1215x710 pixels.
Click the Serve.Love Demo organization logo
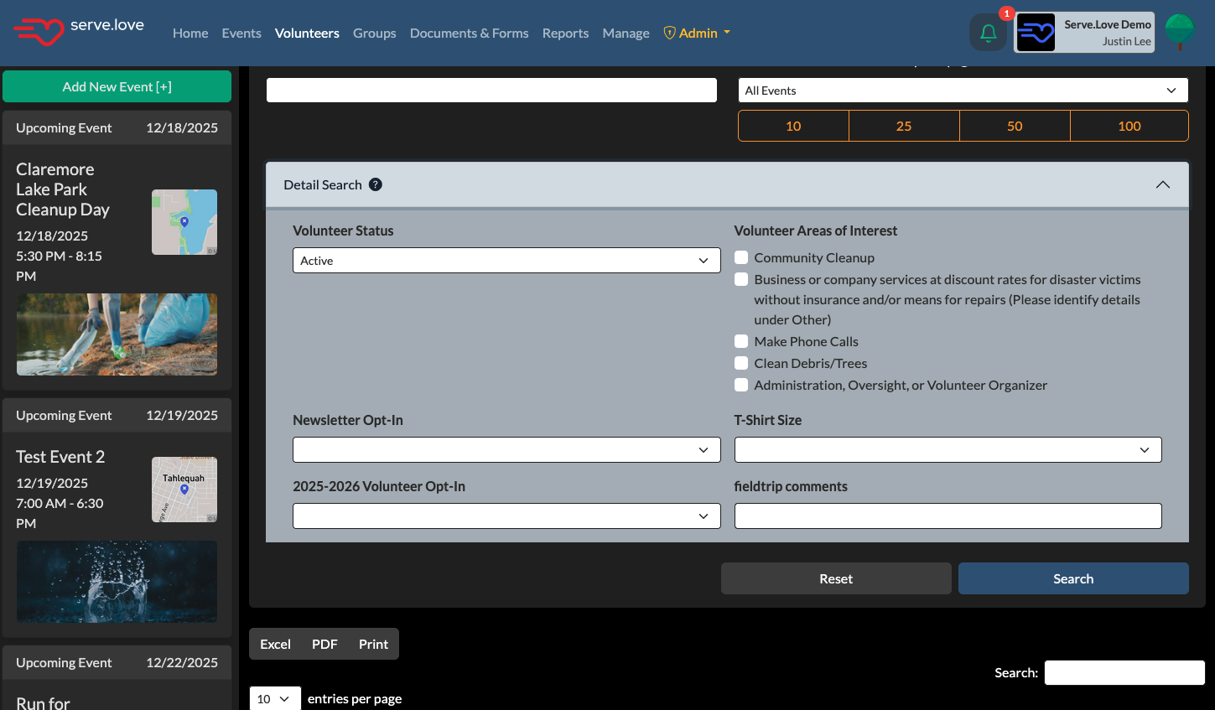click(1036, 33)
